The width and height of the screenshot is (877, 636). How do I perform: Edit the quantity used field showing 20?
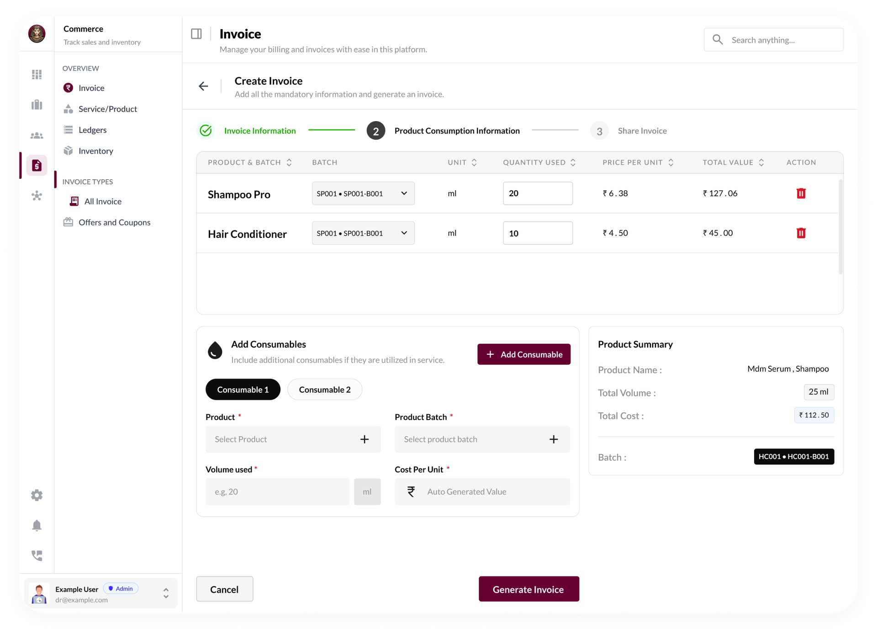(538, 193)
